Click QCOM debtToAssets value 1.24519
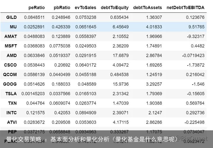 [x=154, y=75]
